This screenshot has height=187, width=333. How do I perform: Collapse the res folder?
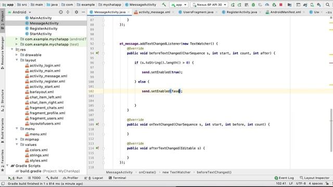12,49
